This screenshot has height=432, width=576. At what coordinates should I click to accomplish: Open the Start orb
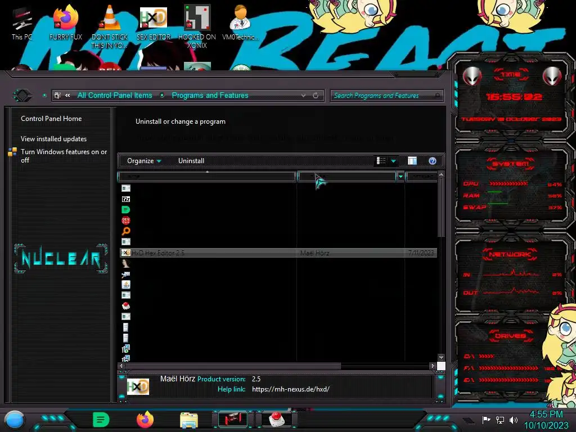15,420
